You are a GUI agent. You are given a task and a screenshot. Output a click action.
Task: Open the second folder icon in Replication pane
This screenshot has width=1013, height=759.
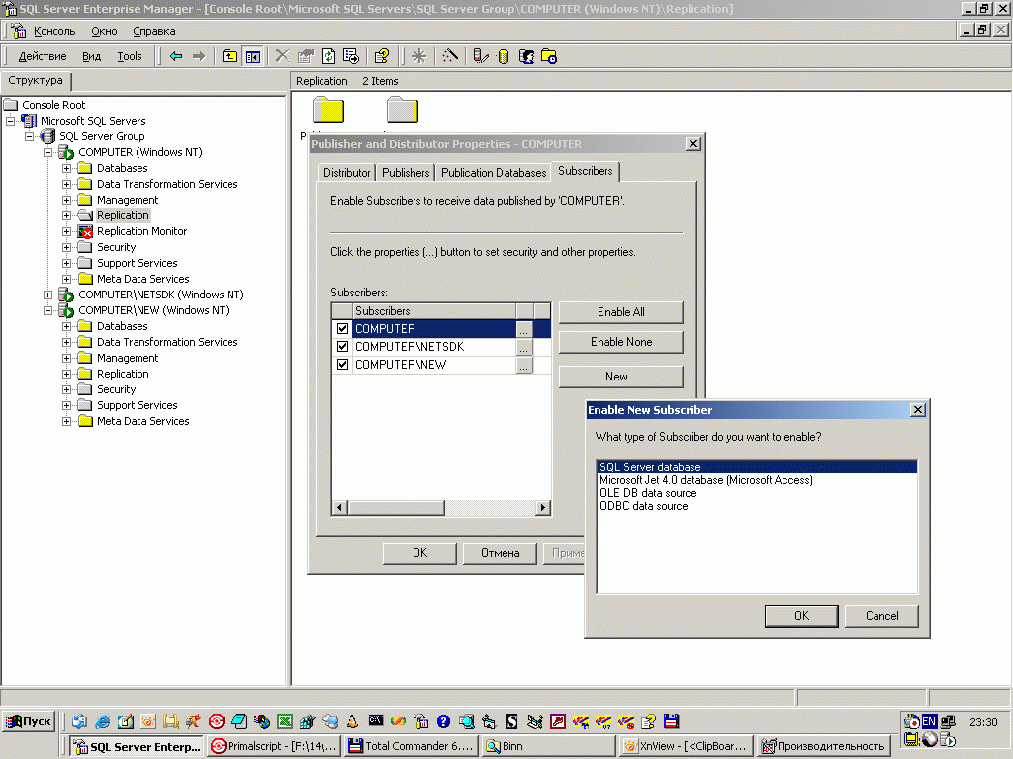click(403, 110)
